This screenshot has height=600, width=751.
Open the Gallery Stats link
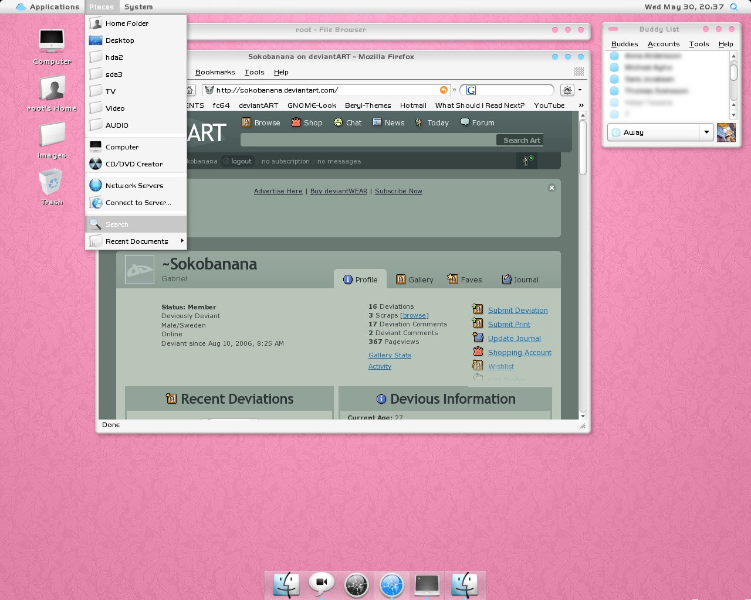point(390,355)
